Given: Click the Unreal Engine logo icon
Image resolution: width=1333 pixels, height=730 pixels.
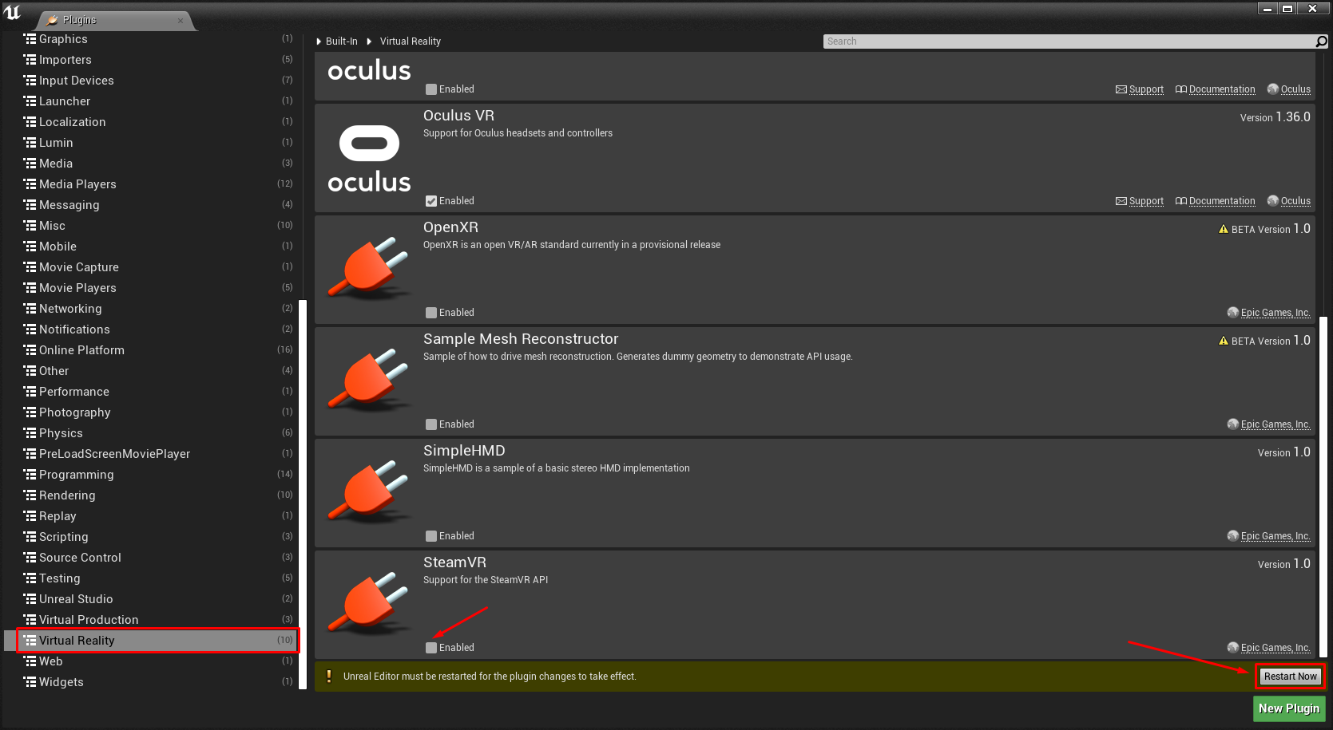Looking at the screenshot, I should (12, 12).
